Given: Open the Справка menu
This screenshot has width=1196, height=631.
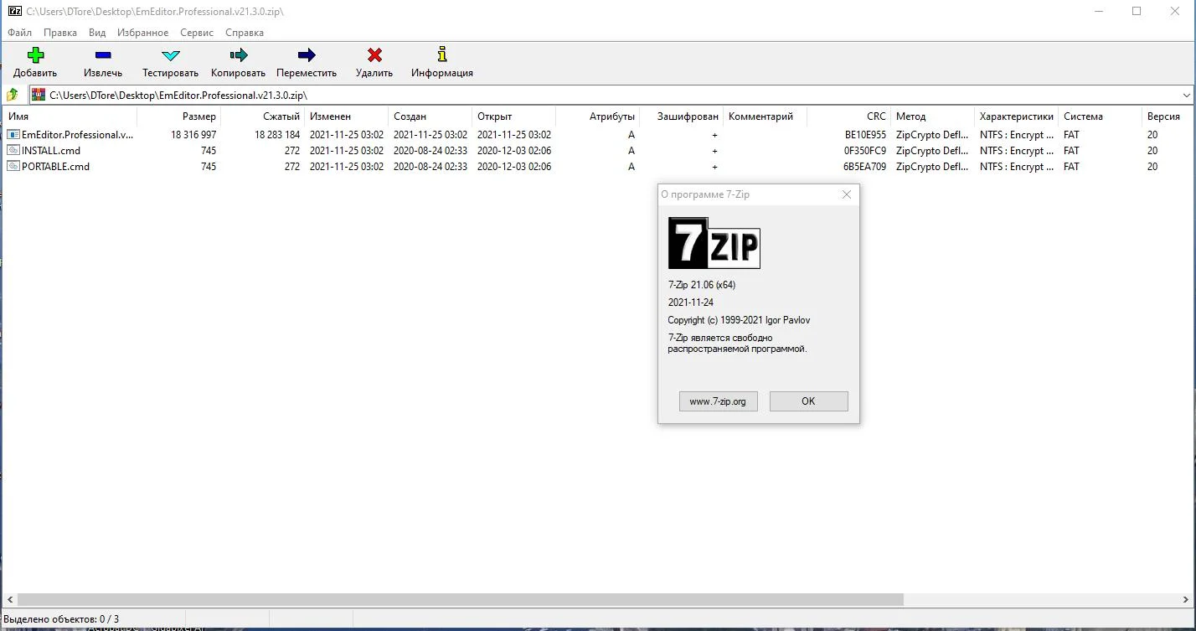Looking at the screenshot, I should [x=245, y=32].
